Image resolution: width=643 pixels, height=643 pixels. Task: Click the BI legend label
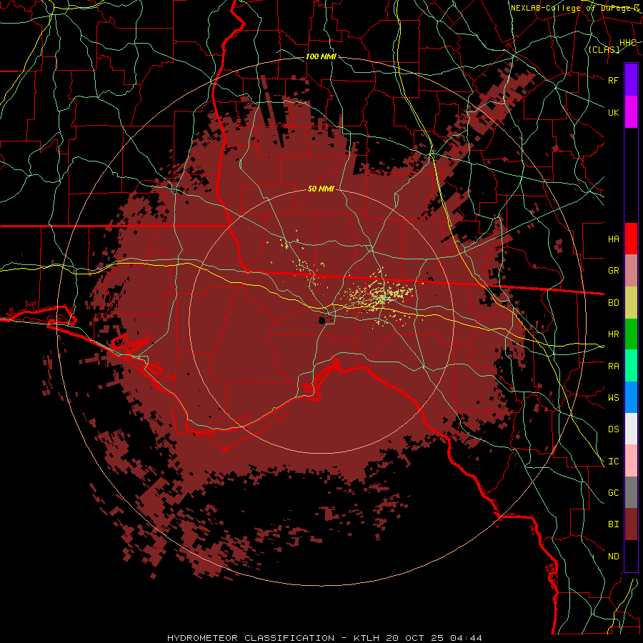614,524
